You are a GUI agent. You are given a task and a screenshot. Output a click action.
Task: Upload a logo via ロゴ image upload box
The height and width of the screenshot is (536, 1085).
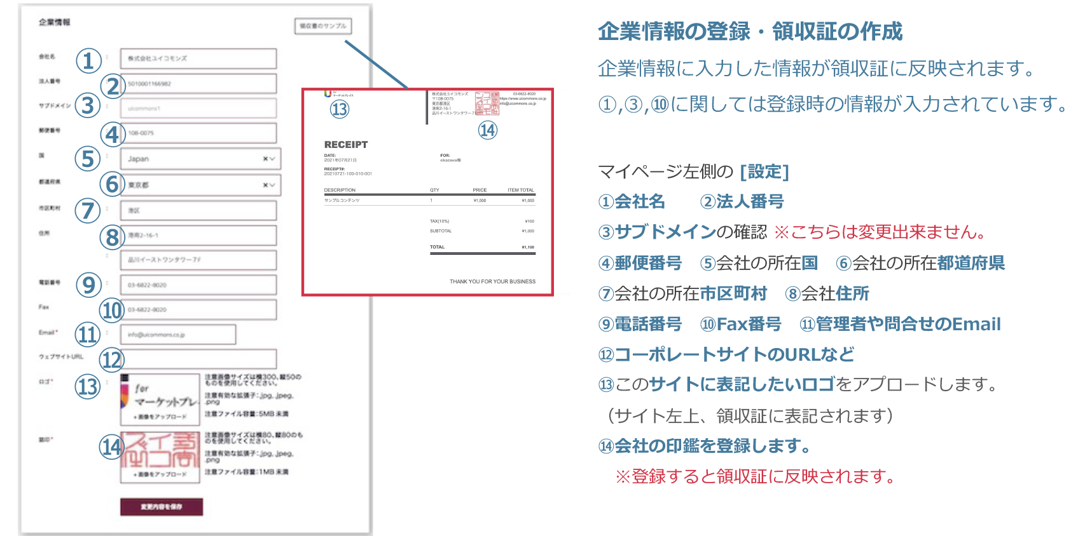click(x=160, y=399)
